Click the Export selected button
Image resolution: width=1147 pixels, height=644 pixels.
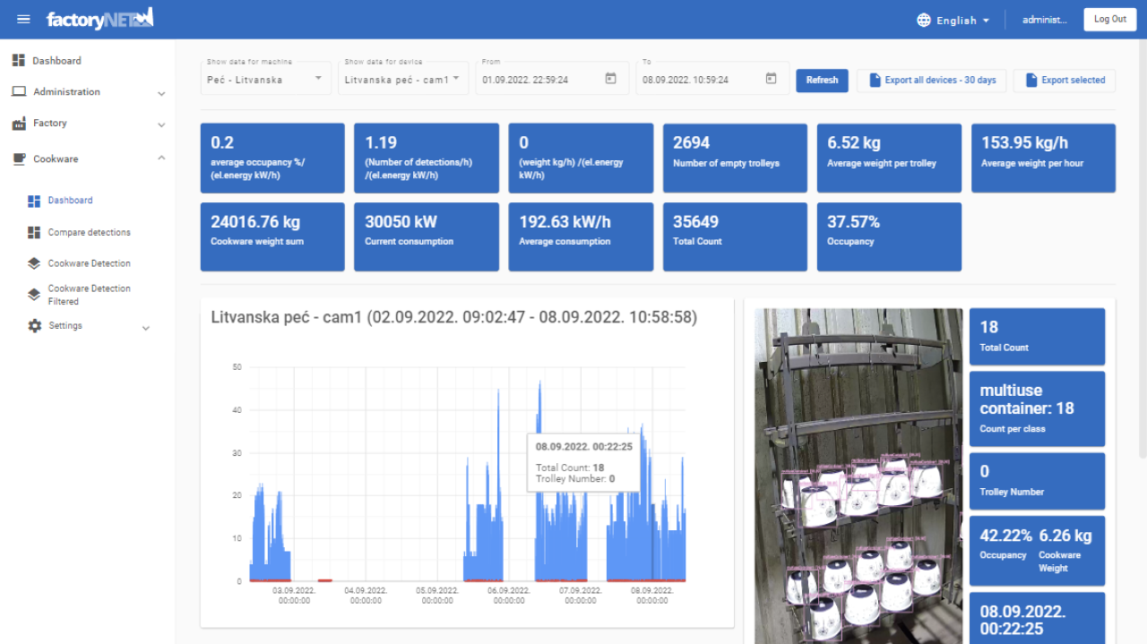(x=1065, y=80)
